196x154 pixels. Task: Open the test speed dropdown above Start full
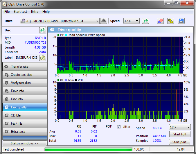tap(180, 127)
